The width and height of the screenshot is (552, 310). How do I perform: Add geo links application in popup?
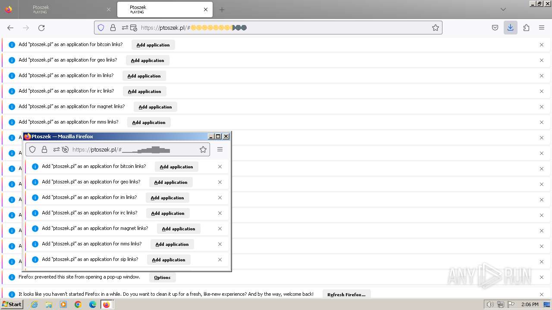(171, 182)
